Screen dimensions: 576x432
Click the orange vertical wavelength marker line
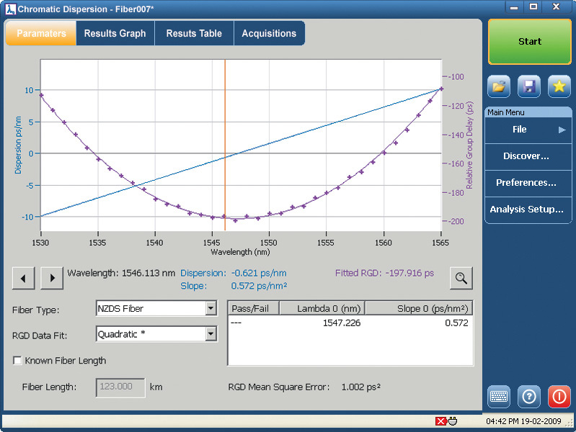225,145
